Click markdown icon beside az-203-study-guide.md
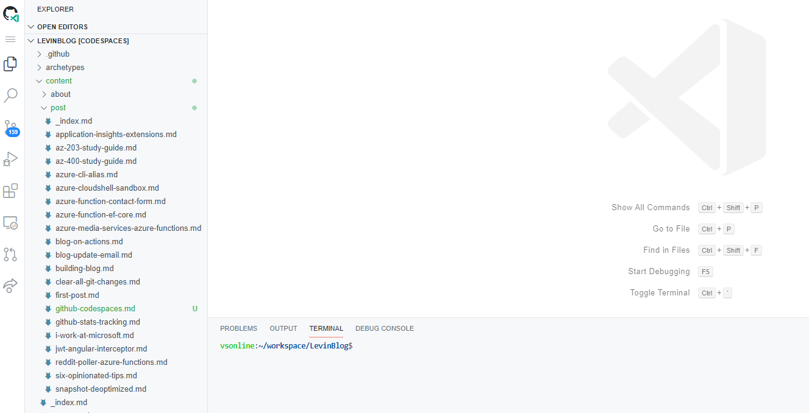 [48, 148]
